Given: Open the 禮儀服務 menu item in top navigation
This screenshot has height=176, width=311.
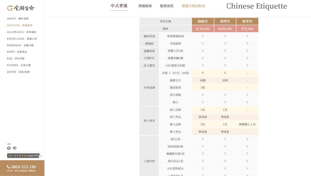Looking at the screenshot, I should (145, 6).
